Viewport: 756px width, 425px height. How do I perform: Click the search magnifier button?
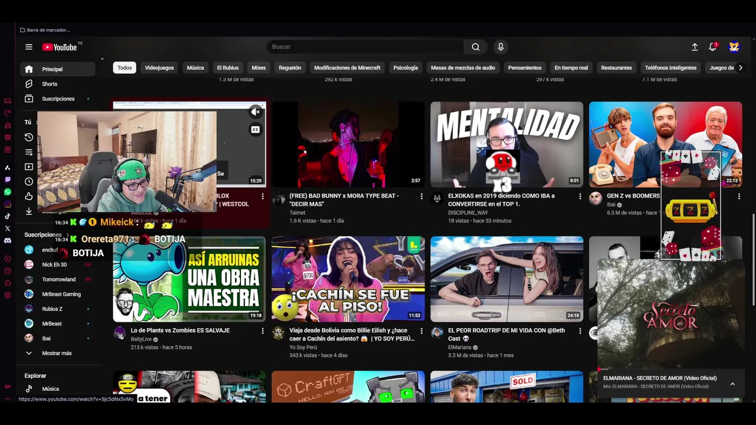point(475,47)
